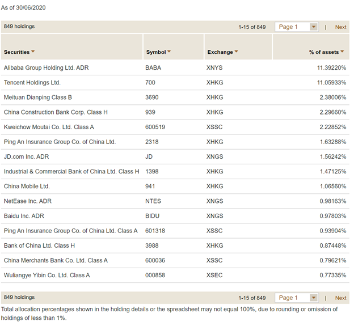The width and height of the screenshot is (354, 322).
Task: Sort by the Exchange column arrow
Action: (x=237, y=52)
